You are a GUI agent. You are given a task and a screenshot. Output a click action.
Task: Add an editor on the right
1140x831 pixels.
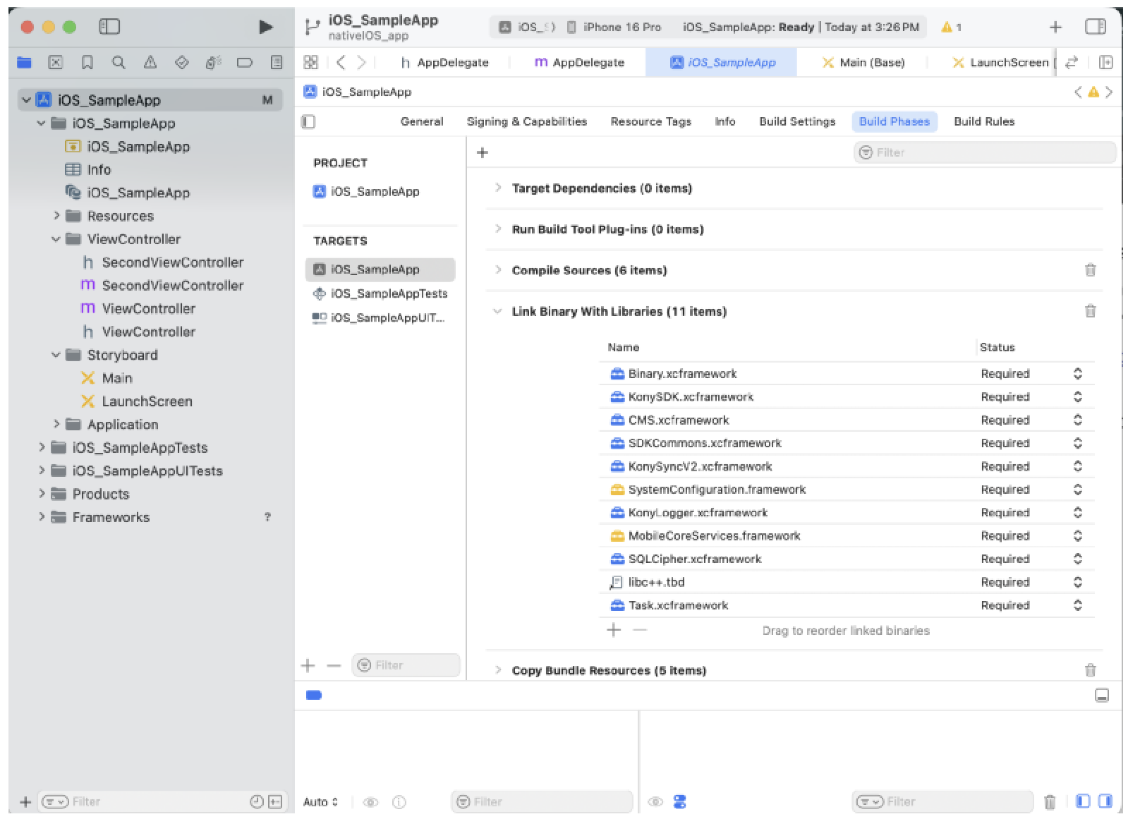pos(1105,62)
